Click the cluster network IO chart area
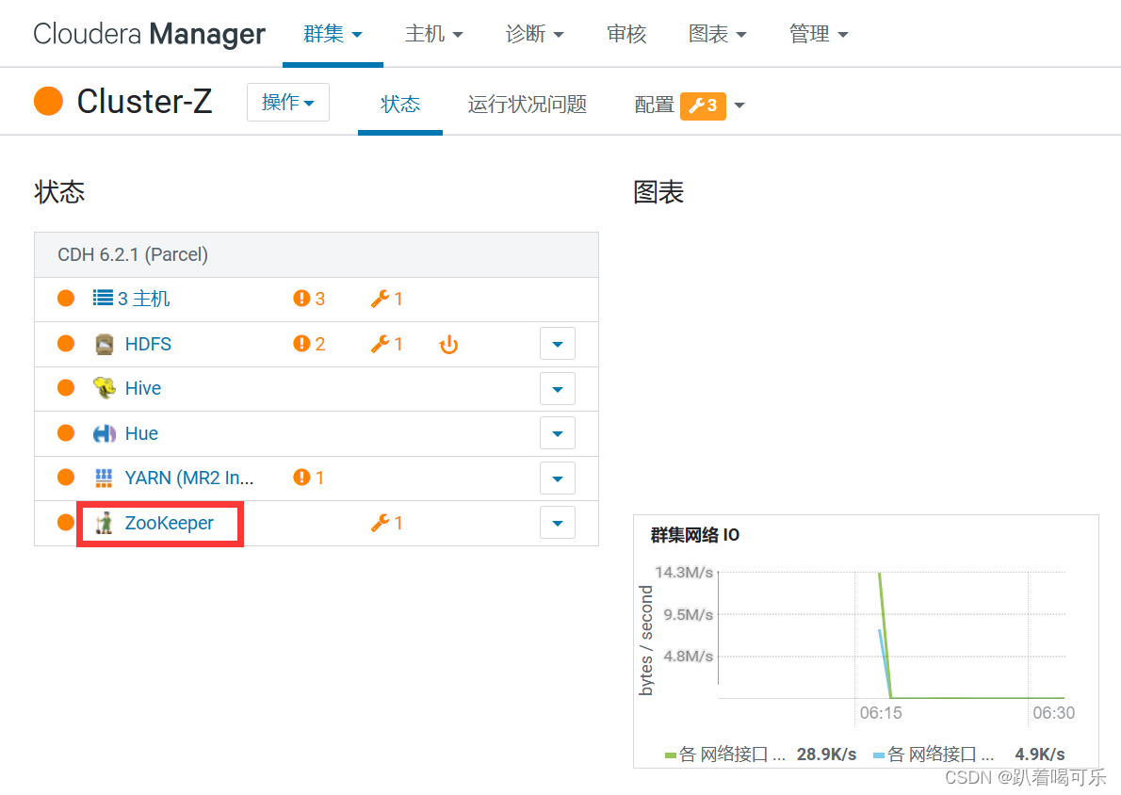The height and width of the screenshot is (795, 1121). [x=891, y=635]
